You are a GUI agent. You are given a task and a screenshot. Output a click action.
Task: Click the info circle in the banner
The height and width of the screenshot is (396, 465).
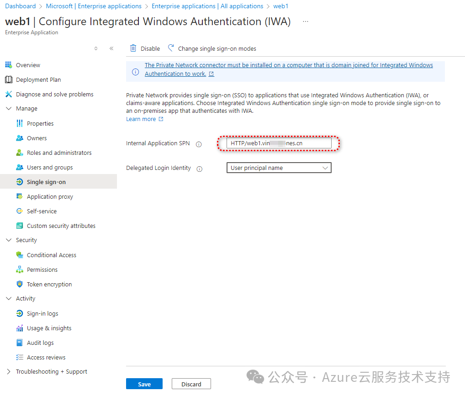point(135,72)
